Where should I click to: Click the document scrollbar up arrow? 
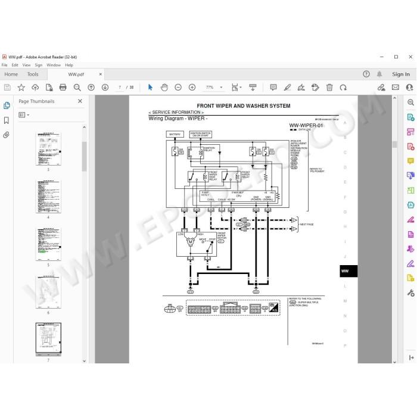394,98
